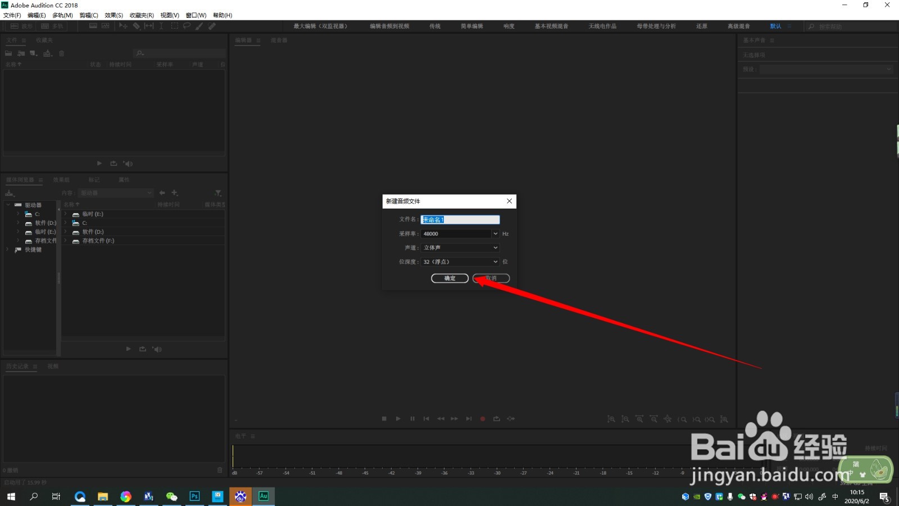Expand the 存档文件 (F:) row in content list
Image resolution: width=899 pixels, height=506 pixels.
66,241
